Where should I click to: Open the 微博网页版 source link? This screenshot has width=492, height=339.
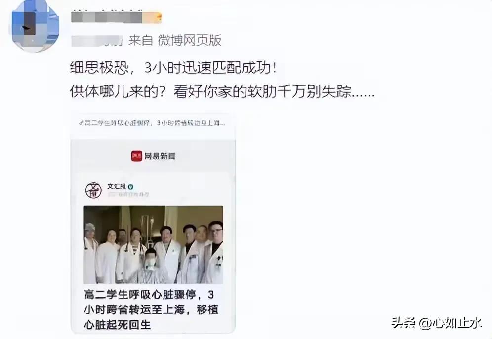tap(190, 41)
